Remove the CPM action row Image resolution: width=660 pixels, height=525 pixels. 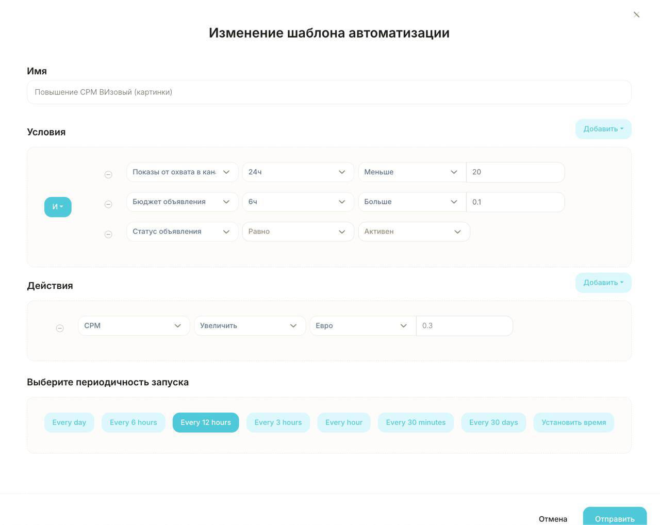[x=60, y=328]
